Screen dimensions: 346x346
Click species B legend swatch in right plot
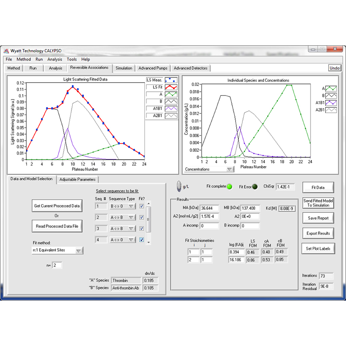[x=331, y=96]
